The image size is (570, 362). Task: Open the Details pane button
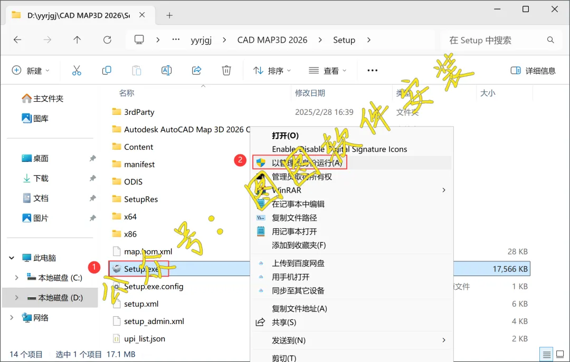click(x=533, y=71)
